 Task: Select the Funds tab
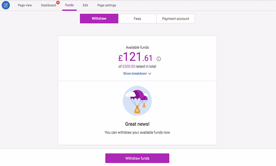[x=69, y=5]
